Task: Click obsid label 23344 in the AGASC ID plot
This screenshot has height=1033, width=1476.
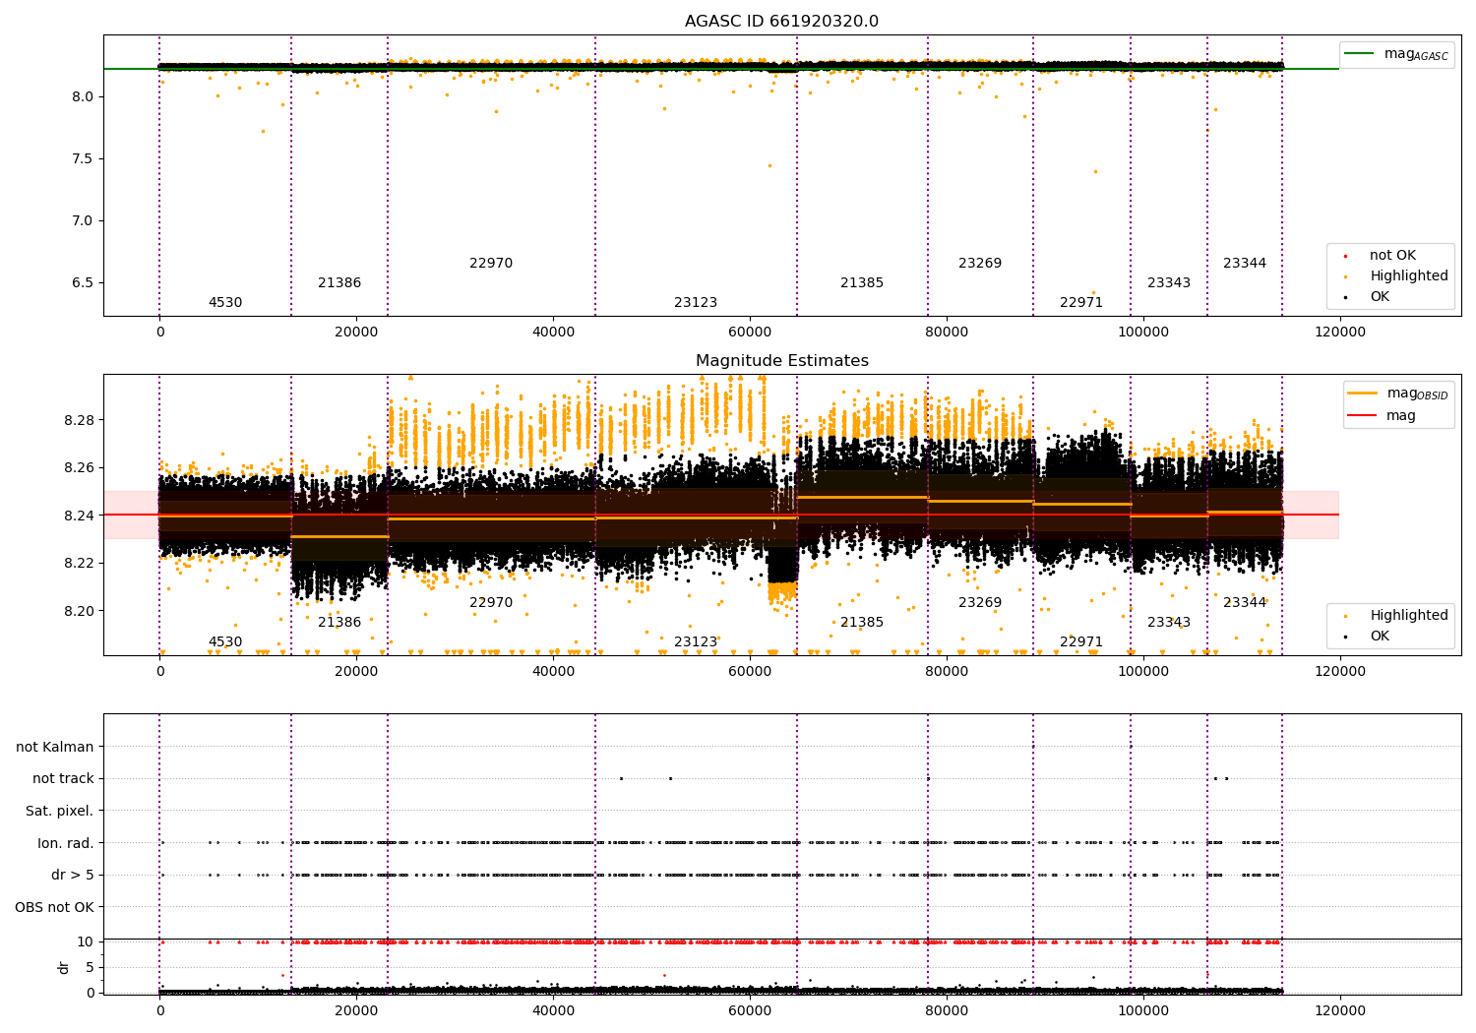Action: point(1245,264)
